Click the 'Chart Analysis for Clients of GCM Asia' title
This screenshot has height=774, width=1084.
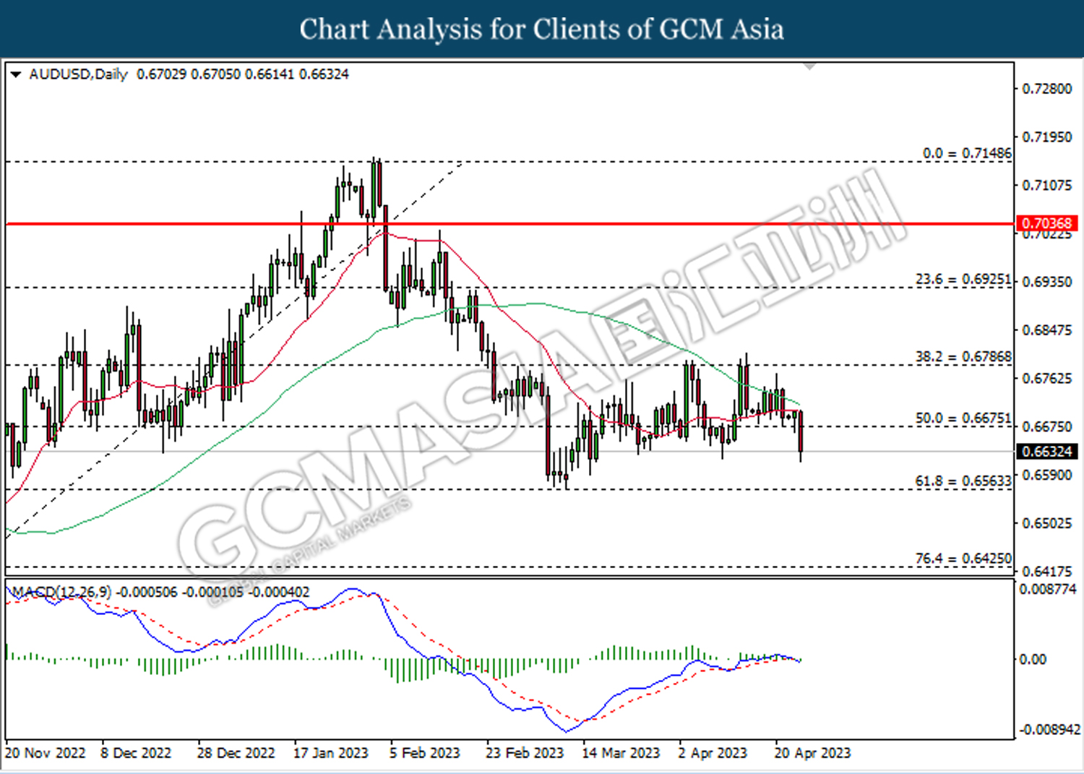pyautogui.click(x=542, y=29)
